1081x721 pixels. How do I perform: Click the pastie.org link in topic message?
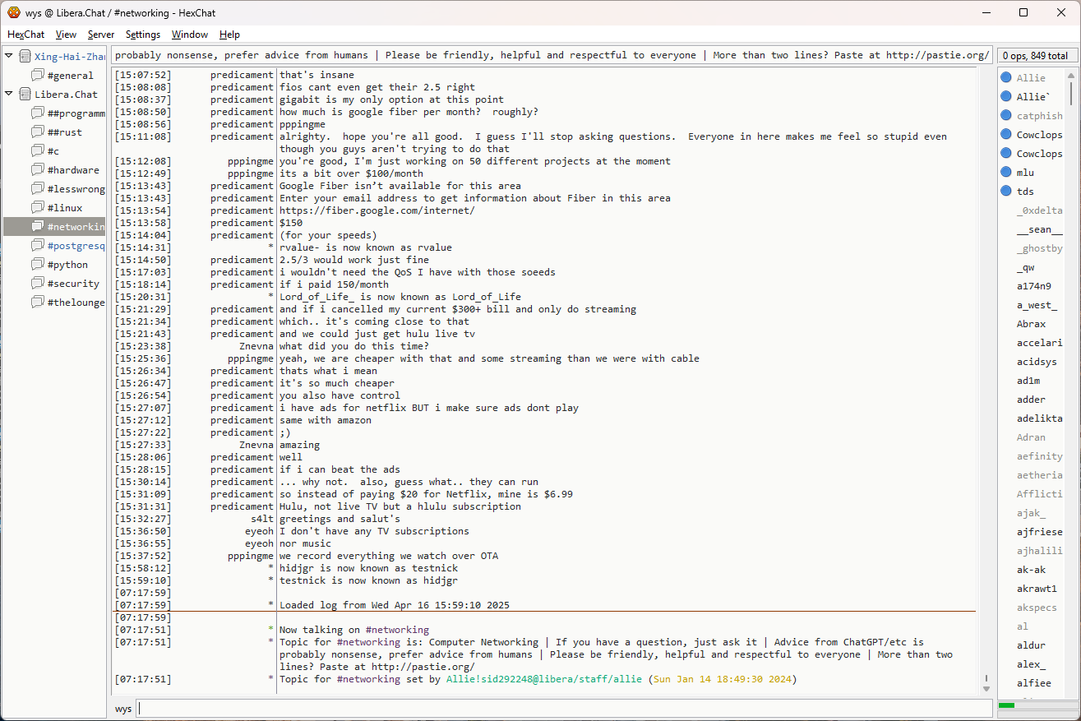[423, 667]
